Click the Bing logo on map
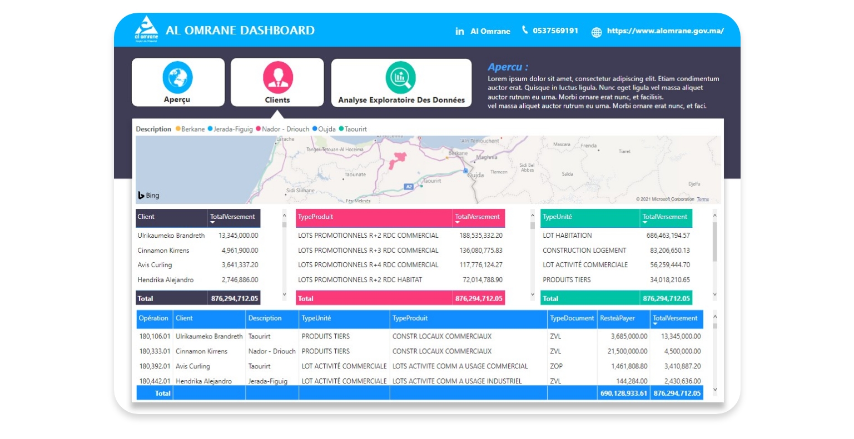The image size is (854, 439). (148, 196)
